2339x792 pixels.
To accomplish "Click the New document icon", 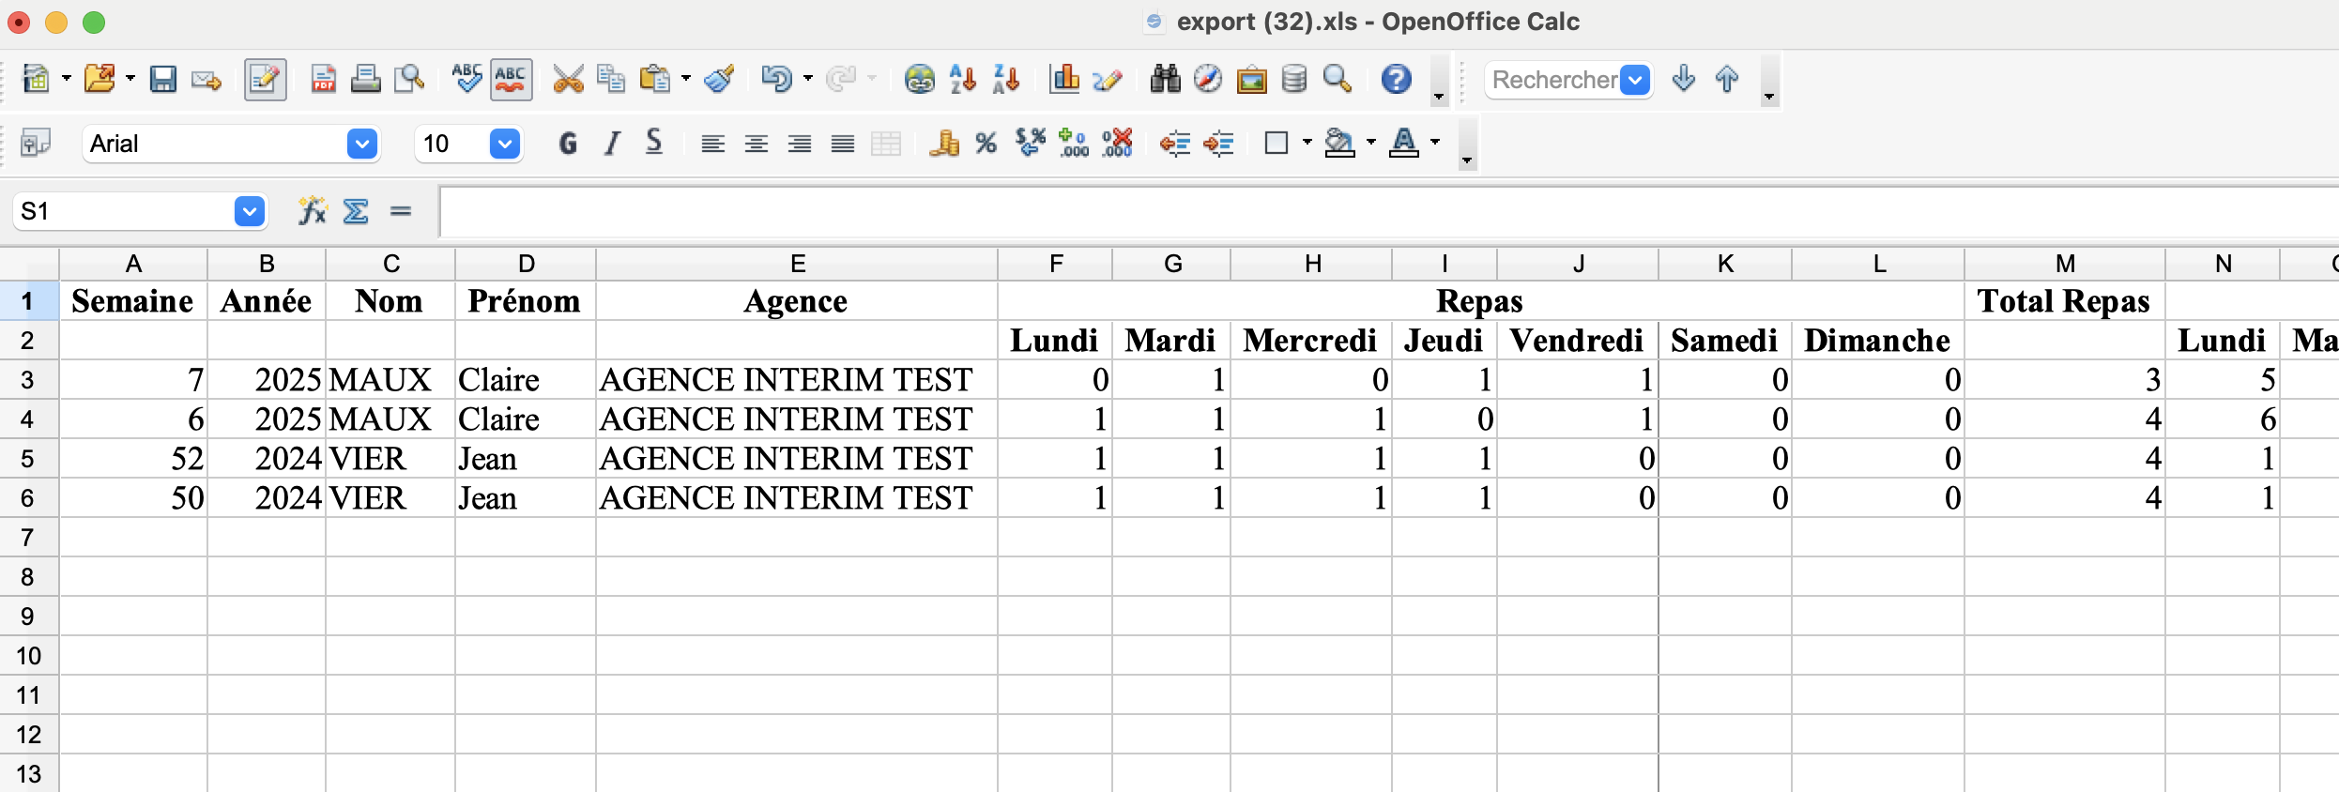I will pos(36,79).
